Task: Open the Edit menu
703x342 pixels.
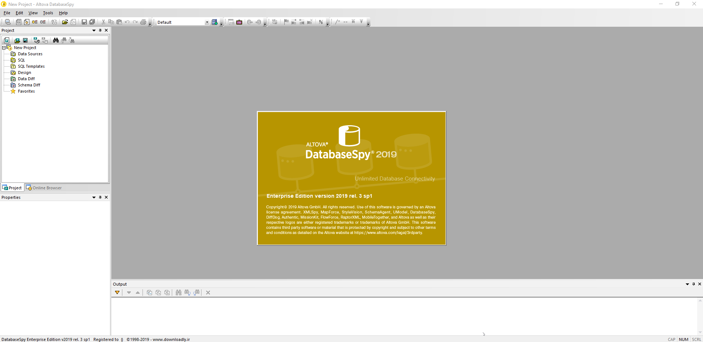Action: pyautogui.click(x=19, y=13)
